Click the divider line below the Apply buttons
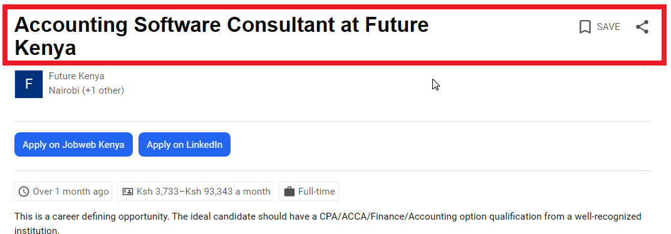 [x=333, y=171]
